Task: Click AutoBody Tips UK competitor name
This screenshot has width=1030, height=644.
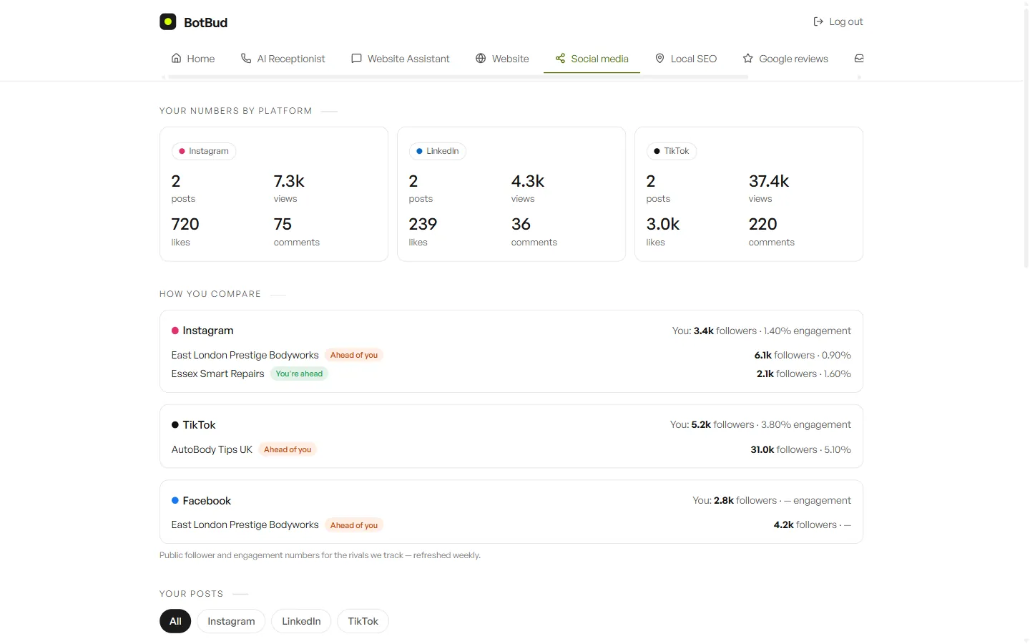Action: pos(212,449)
